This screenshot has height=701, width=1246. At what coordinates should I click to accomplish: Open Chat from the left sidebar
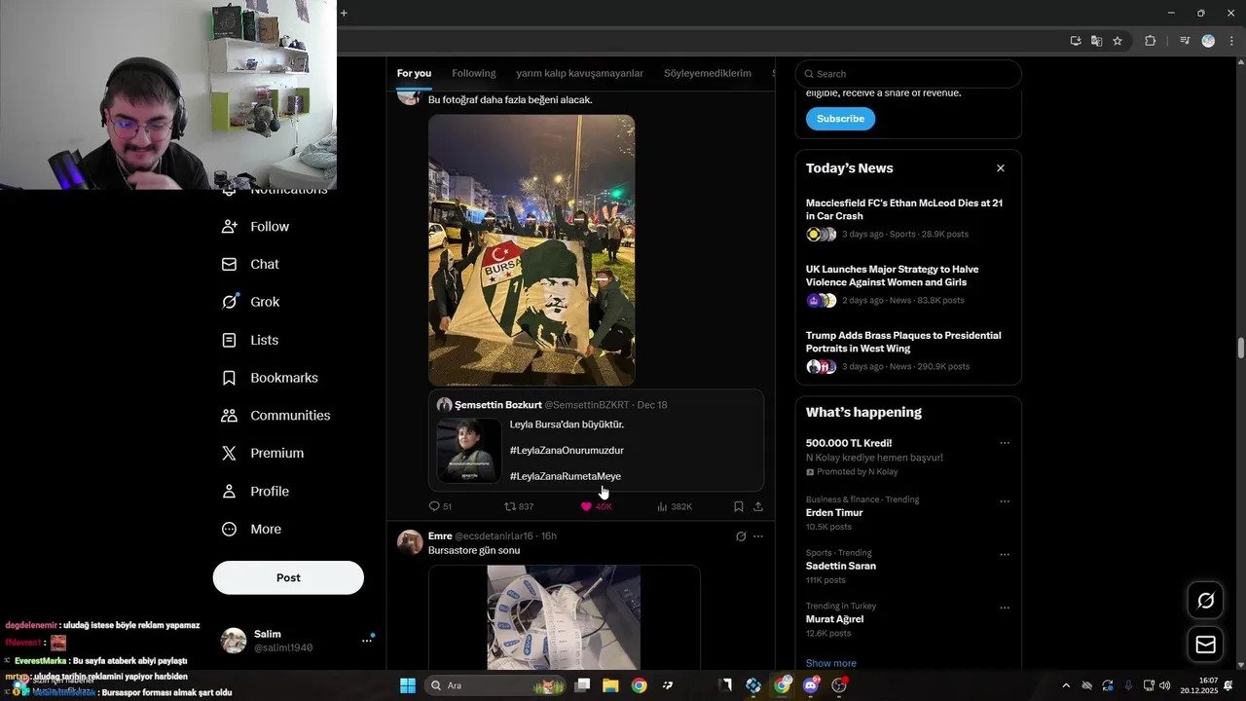click(x=250, y=264)
